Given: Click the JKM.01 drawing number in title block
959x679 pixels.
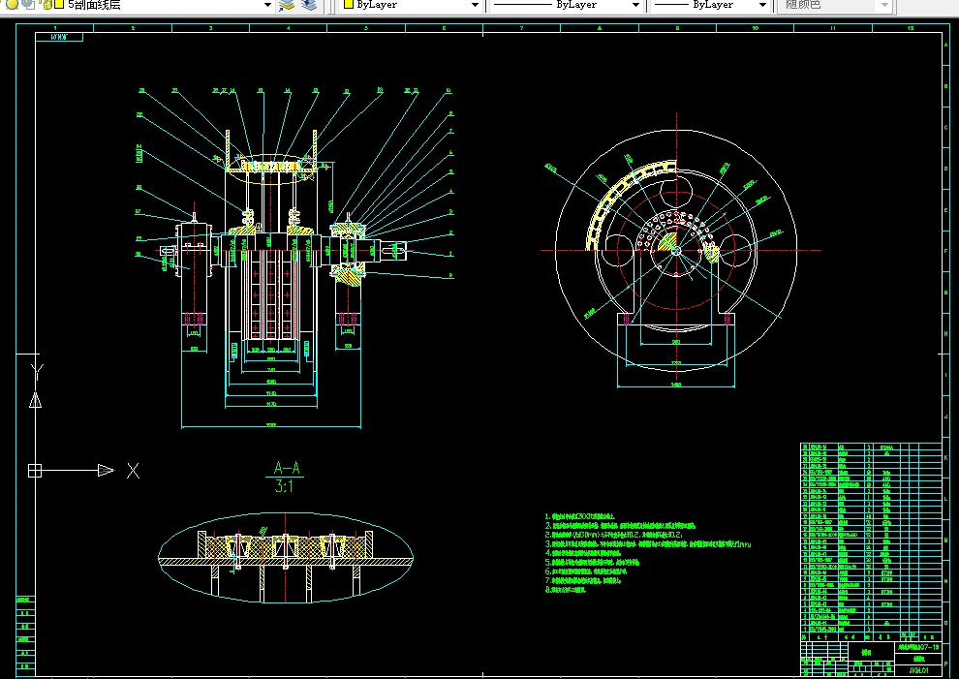Looking at the screenshot, I should point(918,668).
